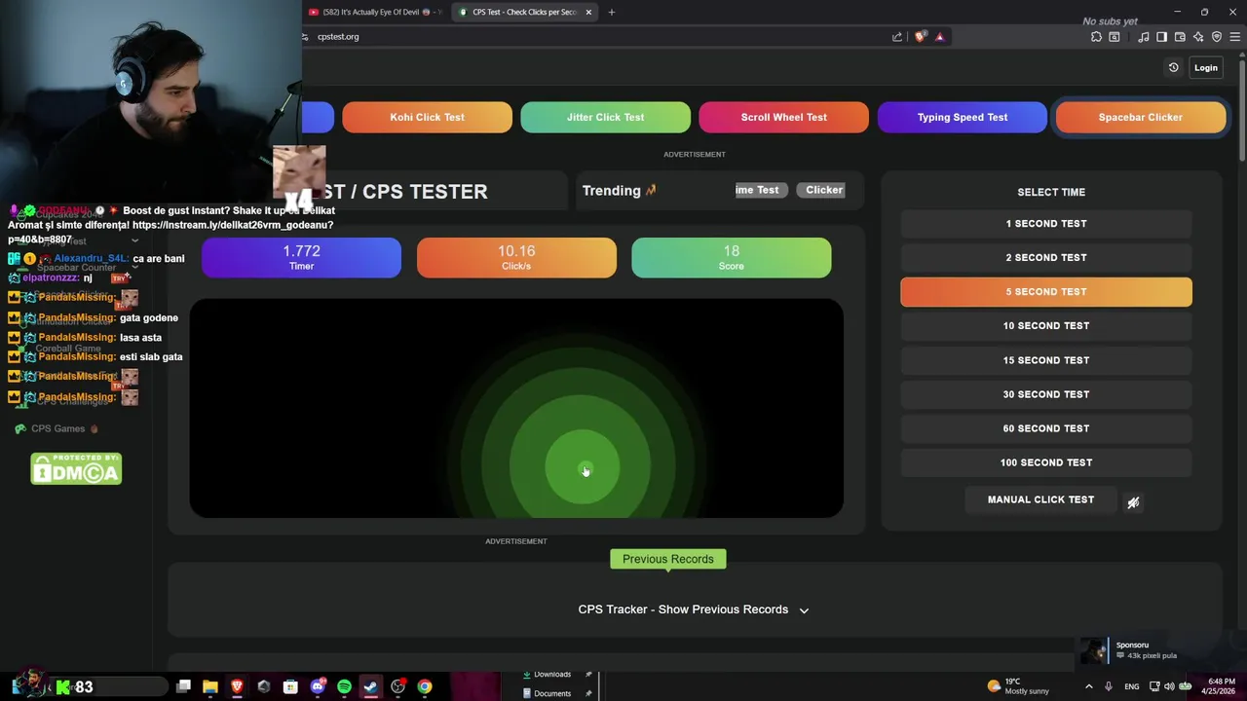The width and height of the screenshot is (1247, 701).
Task: Click the ENG language indicator
Action: pyautogui.click(x=1131, y=687)
